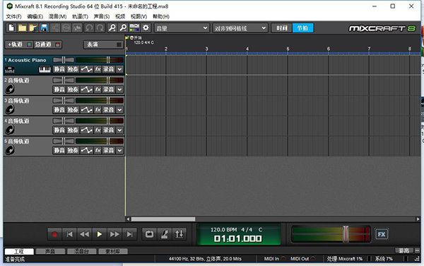Open the File menu

point(14,16)
